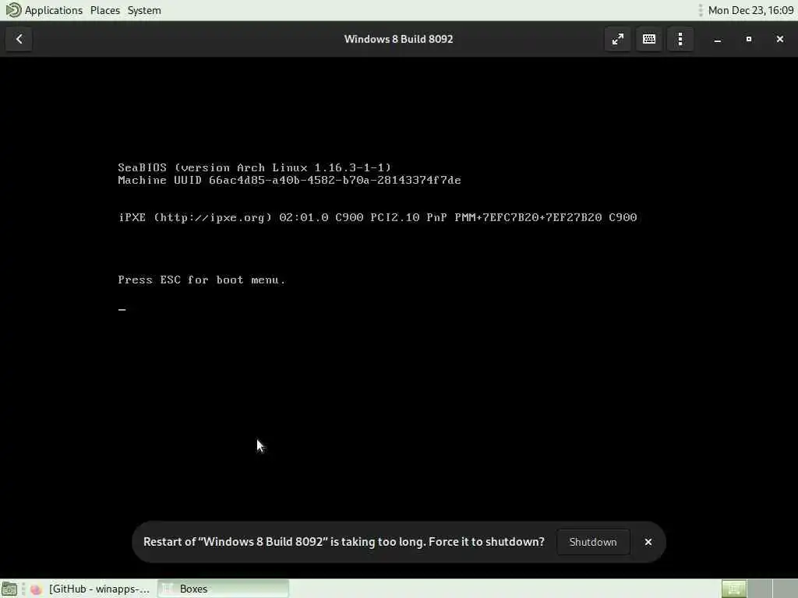798x598 pixels.
Task: Click the clock showing Mon Dec 23, 16:09
Action: tap(750, 10)
